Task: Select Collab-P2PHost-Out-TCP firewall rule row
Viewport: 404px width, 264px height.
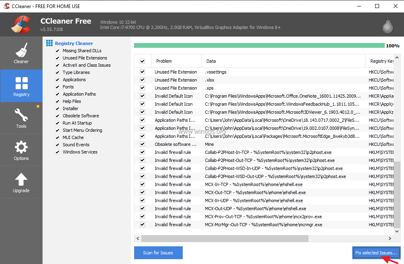Action: pyautogui.click(x=264, y=160)
